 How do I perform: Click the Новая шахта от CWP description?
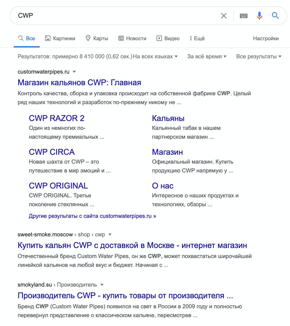click(x=70, y=166)
